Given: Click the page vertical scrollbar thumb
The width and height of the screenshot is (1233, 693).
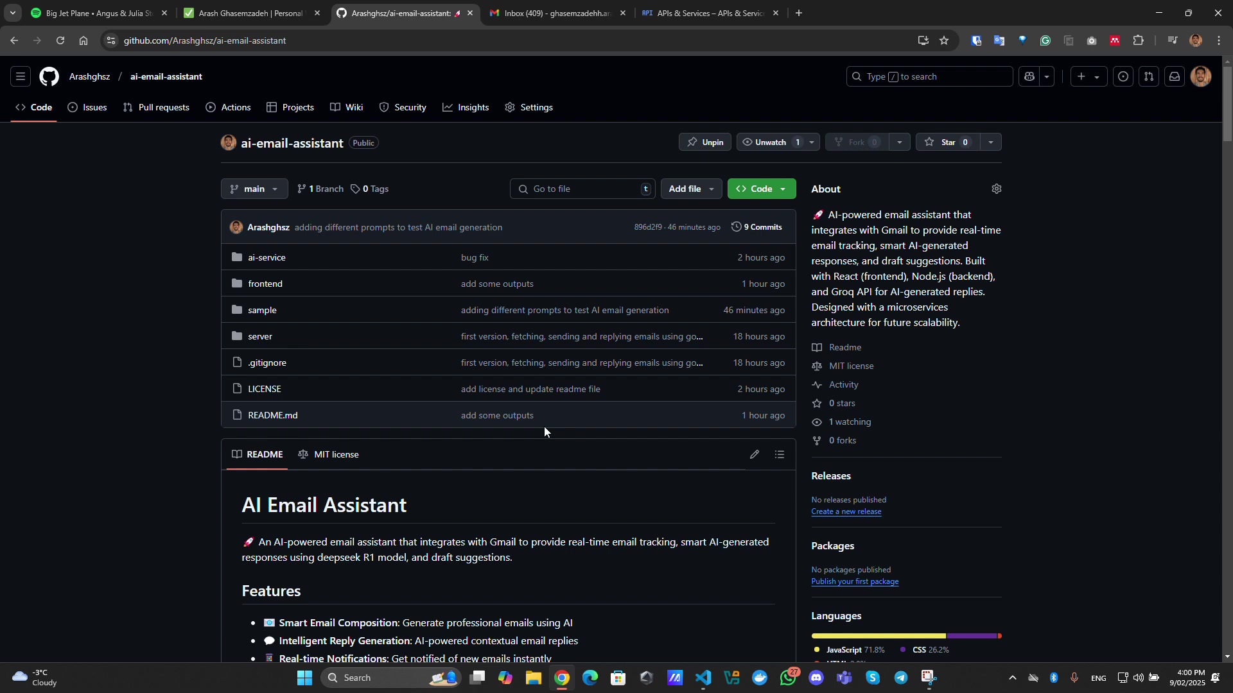Looking at the screenshot, I should [1227, 104].
